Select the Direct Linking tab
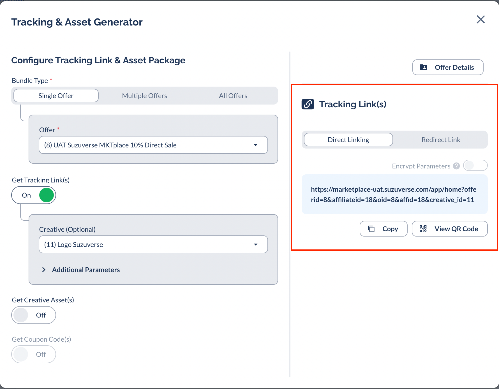Screen dimensions: 499x389 click(x=348, y=140)
